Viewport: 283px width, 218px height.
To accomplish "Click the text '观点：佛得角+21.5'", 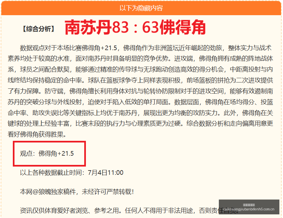I will coord(47,154).
